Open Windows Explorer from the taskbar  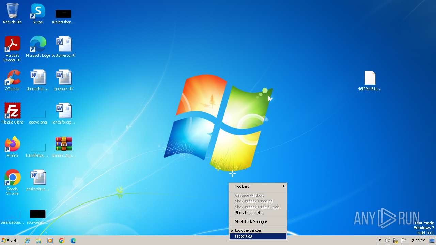(38, 241)
